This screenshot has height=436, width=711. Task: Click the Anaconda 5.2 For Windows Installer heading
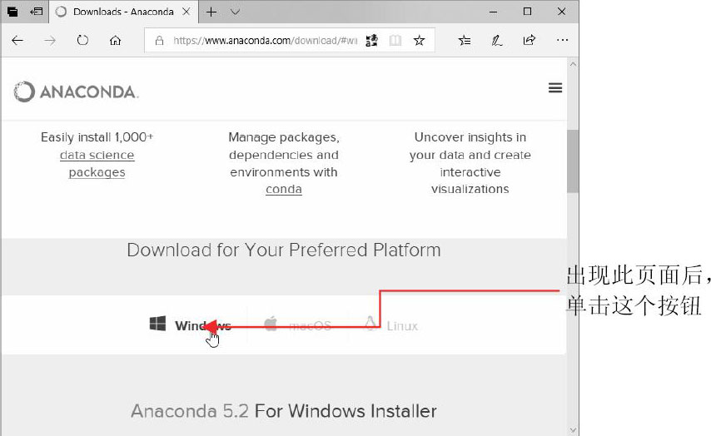pyautogui.click(x=284, y=411)
